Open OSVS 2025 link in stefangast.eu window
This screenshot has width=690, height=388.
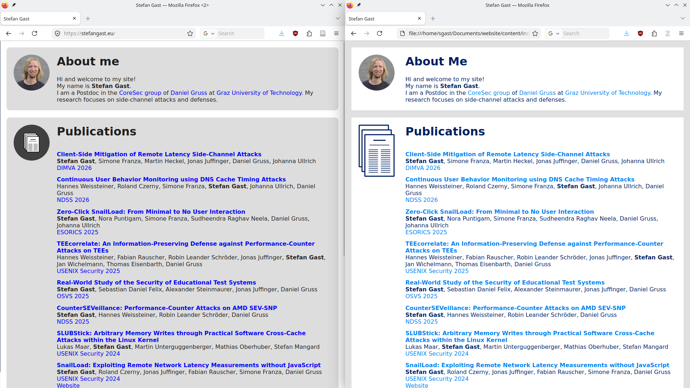[73, 296]
